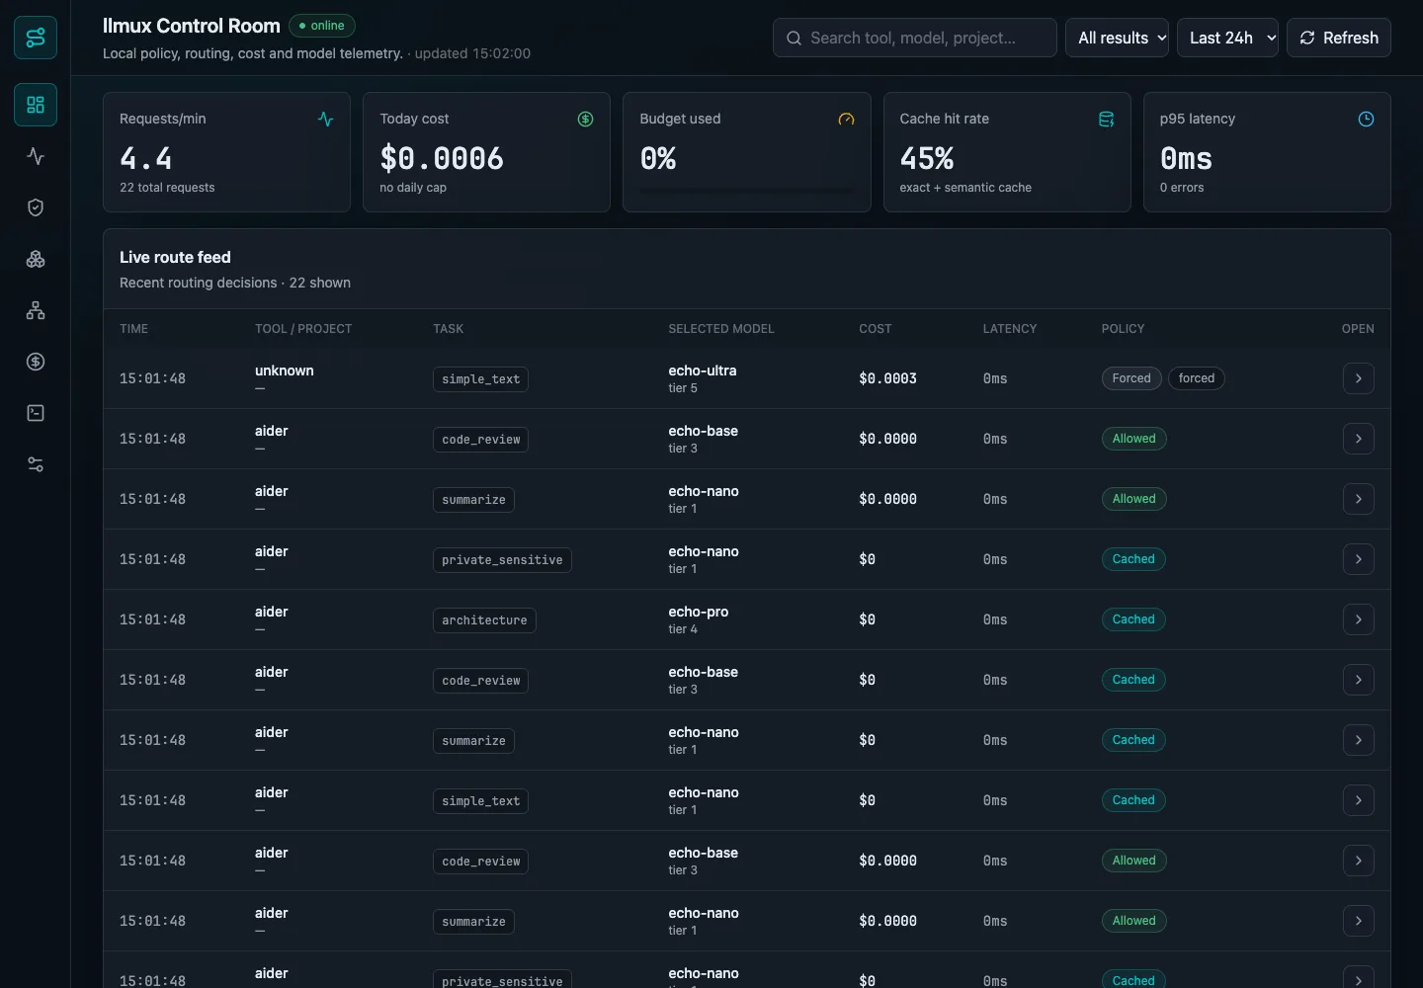Click the lowercase forced policy badge
The width and height of the screenshot is (1423, 988).
tap(1197, 378)
